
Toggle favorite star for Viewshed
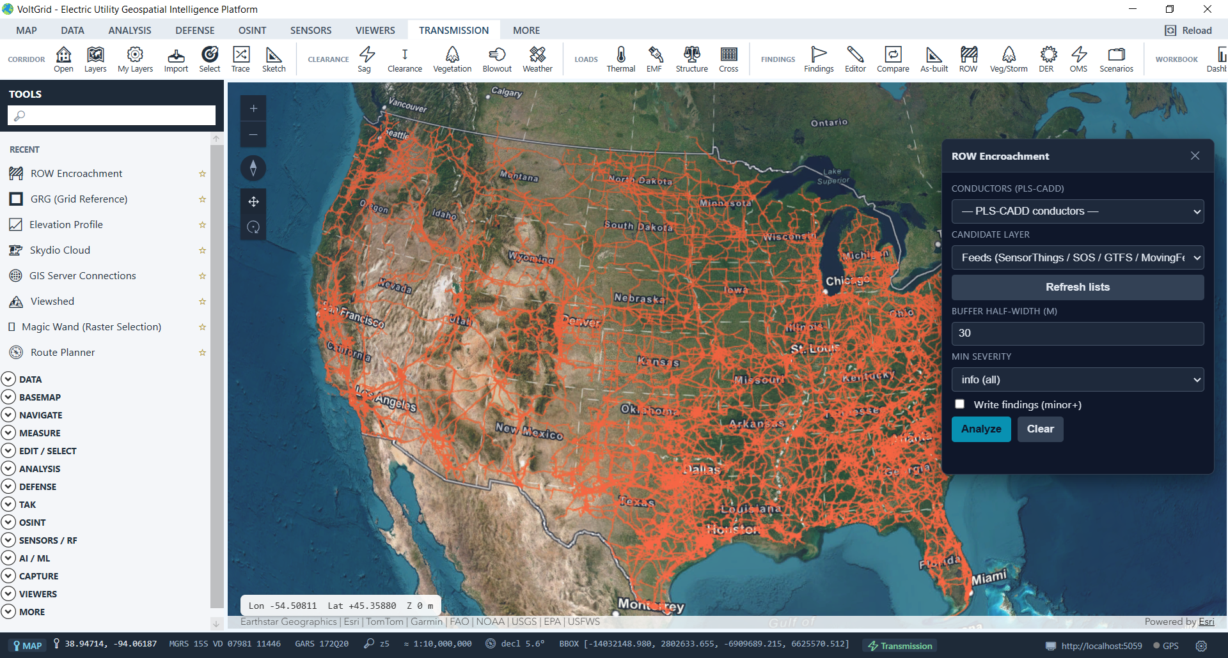click(202, 302)
